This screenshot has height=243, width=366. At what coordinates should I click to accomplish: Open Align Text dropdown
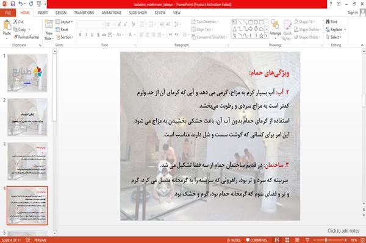tap(202, 30)
